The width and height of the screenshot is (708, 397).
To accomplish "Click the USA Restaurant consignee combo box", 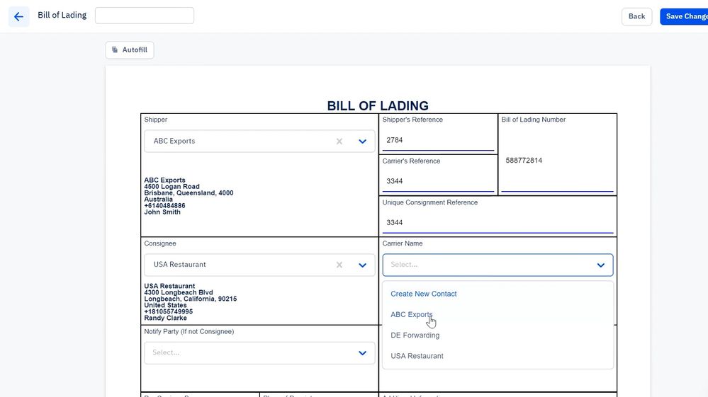I will pyautogui.click(x=259, y=265).
